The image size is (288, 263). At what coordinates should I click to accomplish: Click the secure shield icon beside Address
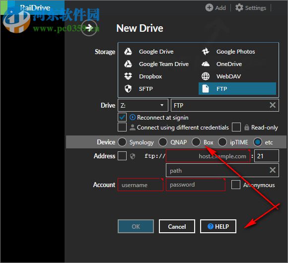click(x=133, y=156)
